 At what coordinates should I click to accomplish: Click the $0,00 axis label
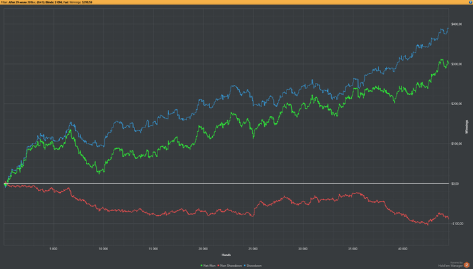coord(455,183)
